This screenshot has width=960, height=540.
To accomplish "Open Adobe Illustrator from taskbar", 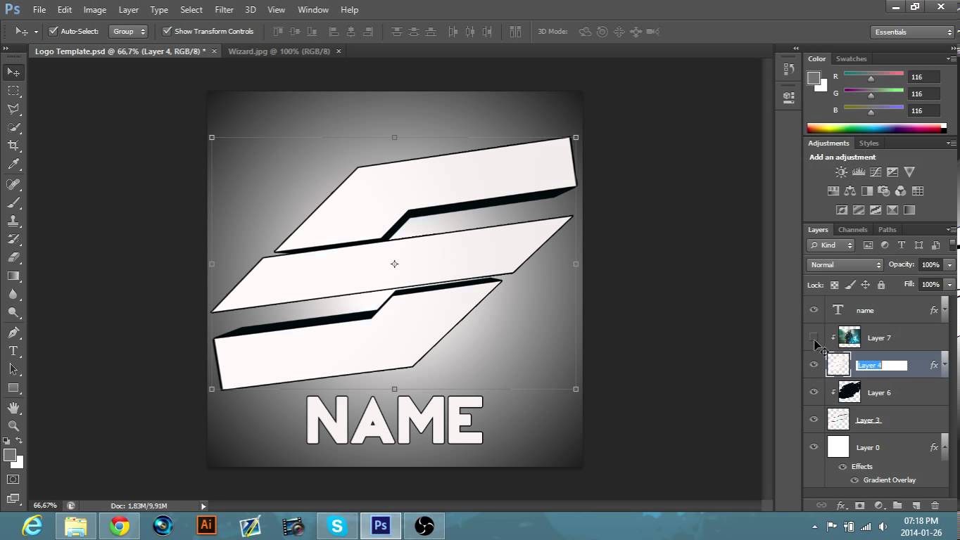I will point(206,526).
